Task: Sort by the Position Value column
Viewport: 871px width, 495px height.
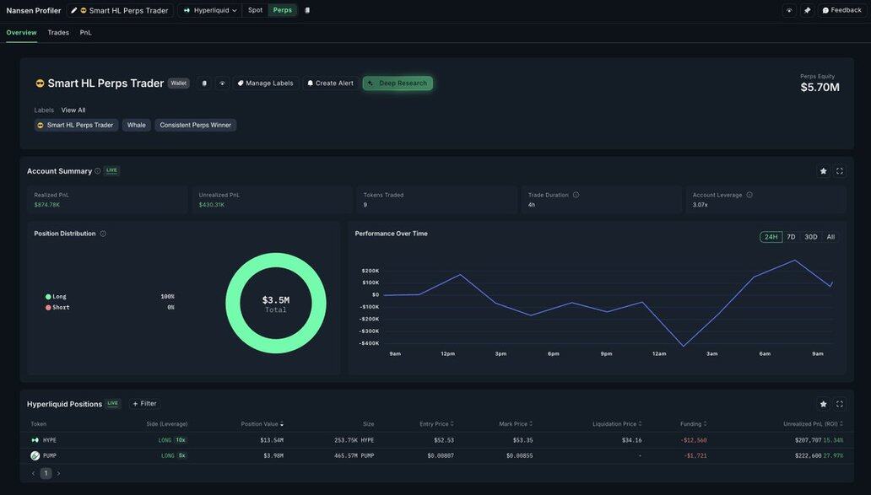Action: tap(262, 424)
